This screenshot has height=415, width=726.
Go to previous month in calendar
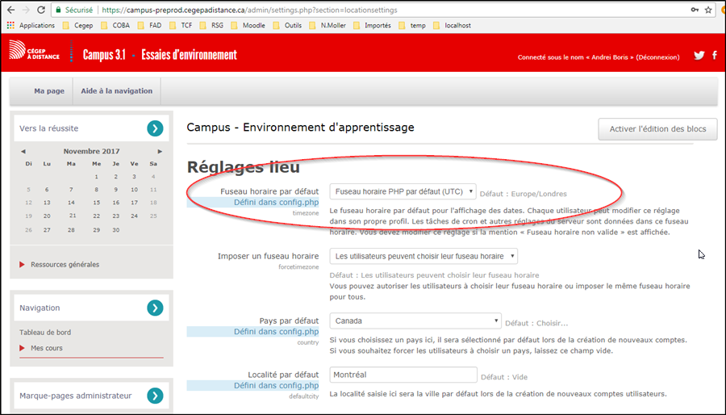23,151
